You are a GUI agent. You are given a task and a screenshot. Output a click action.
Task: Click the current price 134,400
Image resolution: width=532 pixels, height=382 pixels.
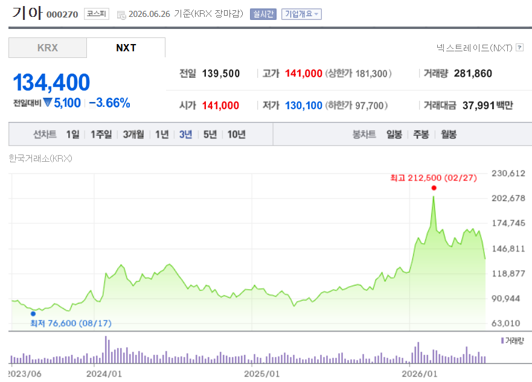(51, 82)
